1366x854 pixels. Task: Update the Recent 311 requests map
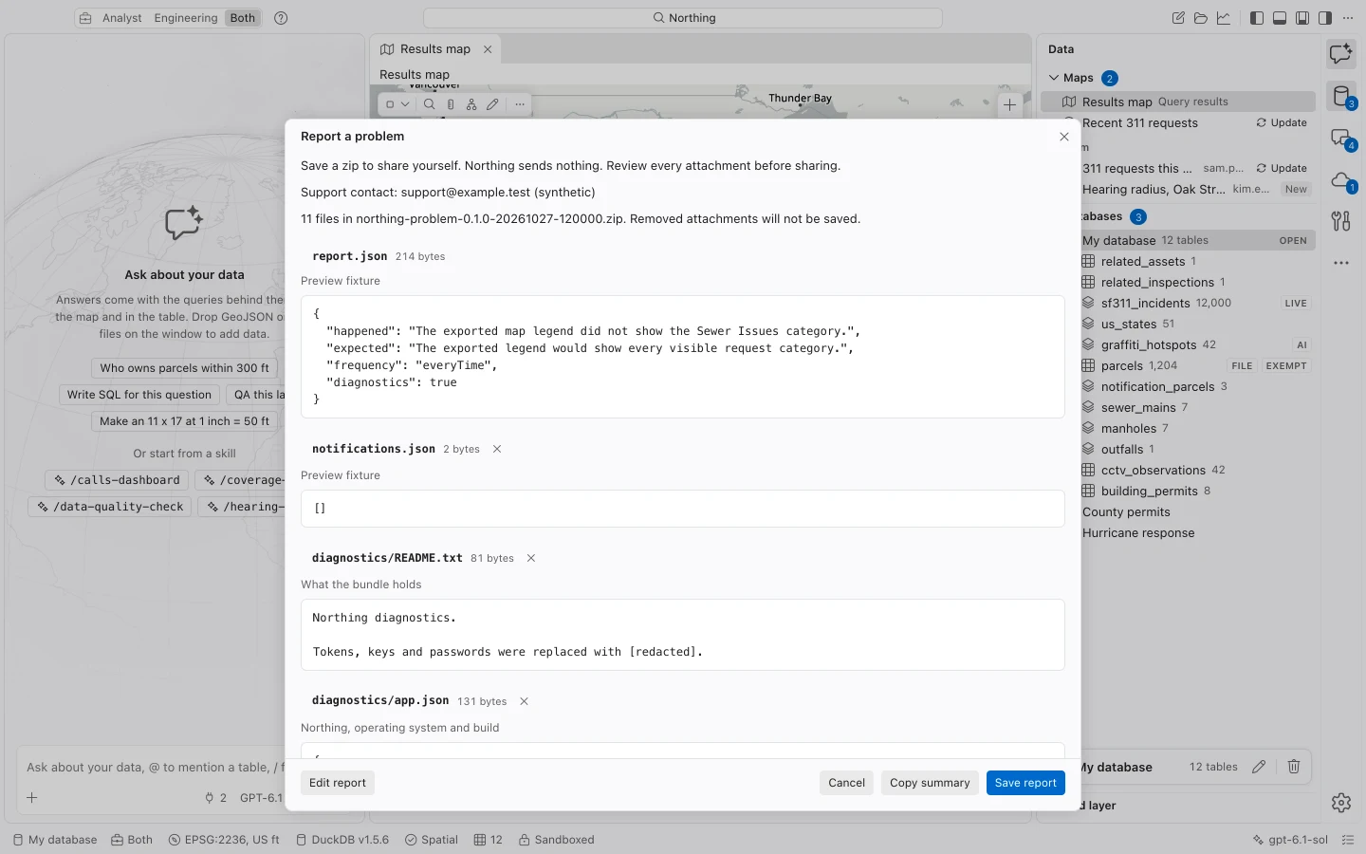pyautogui.click(x=1282, y=123)
